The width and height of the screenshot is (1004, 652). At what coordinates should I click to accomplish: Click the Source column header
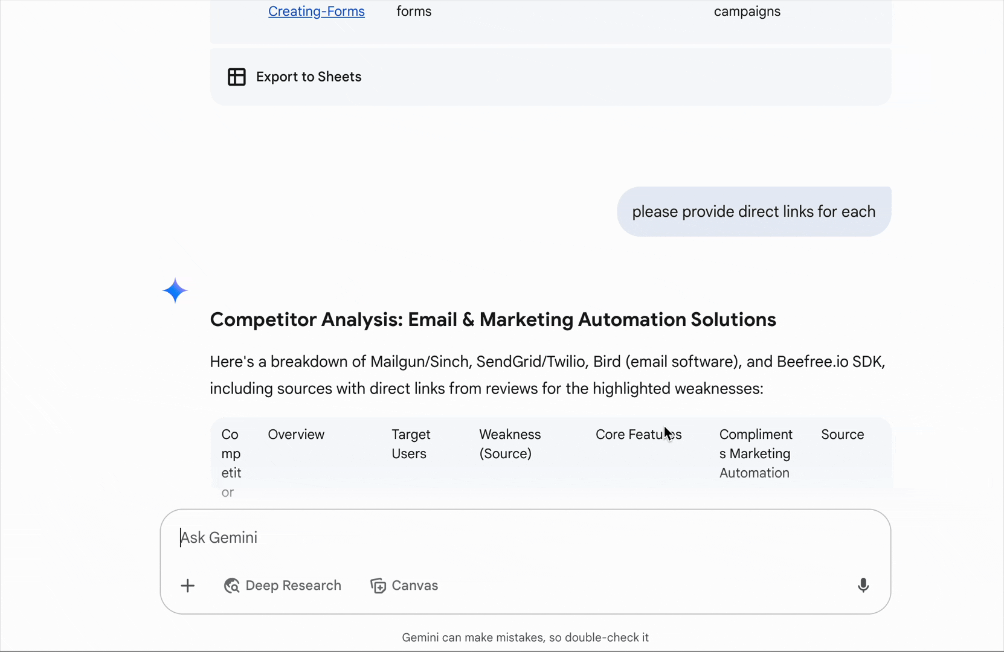(x=842, y=435)
